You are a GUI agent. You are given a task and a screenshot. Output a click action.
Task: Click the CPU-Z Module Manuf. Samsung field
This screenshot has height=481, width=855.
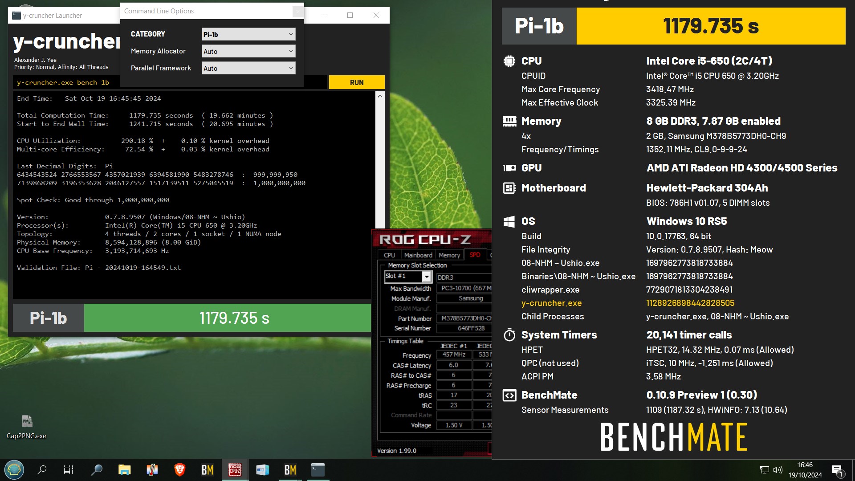click(x=464, y=298)
